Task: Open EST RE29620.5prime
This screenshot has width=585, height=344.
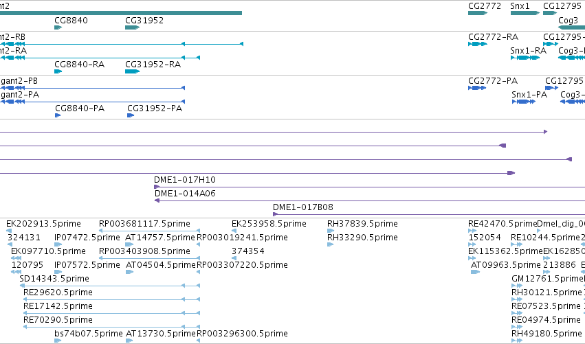Action: point(58,293)
